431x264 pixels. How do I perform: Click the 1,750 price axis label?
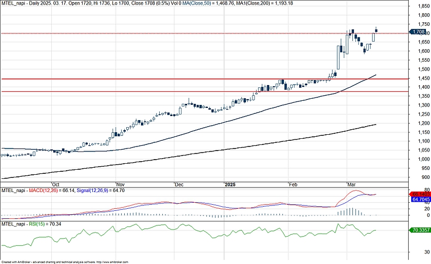[x=423, y=24]
